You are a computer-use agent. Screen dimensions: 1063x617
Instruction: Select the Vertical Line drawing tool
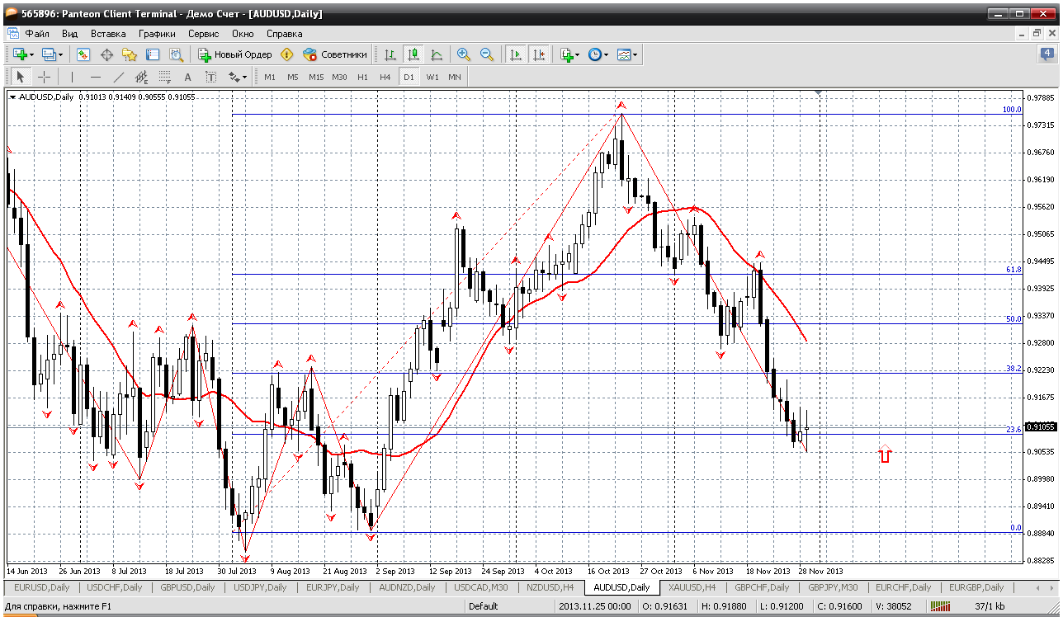(x=72, y=77)
